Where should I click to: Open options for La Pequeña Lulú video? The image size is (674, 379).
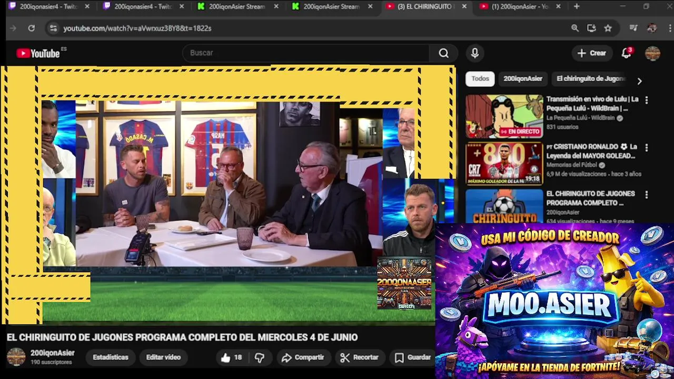point(647,100)
